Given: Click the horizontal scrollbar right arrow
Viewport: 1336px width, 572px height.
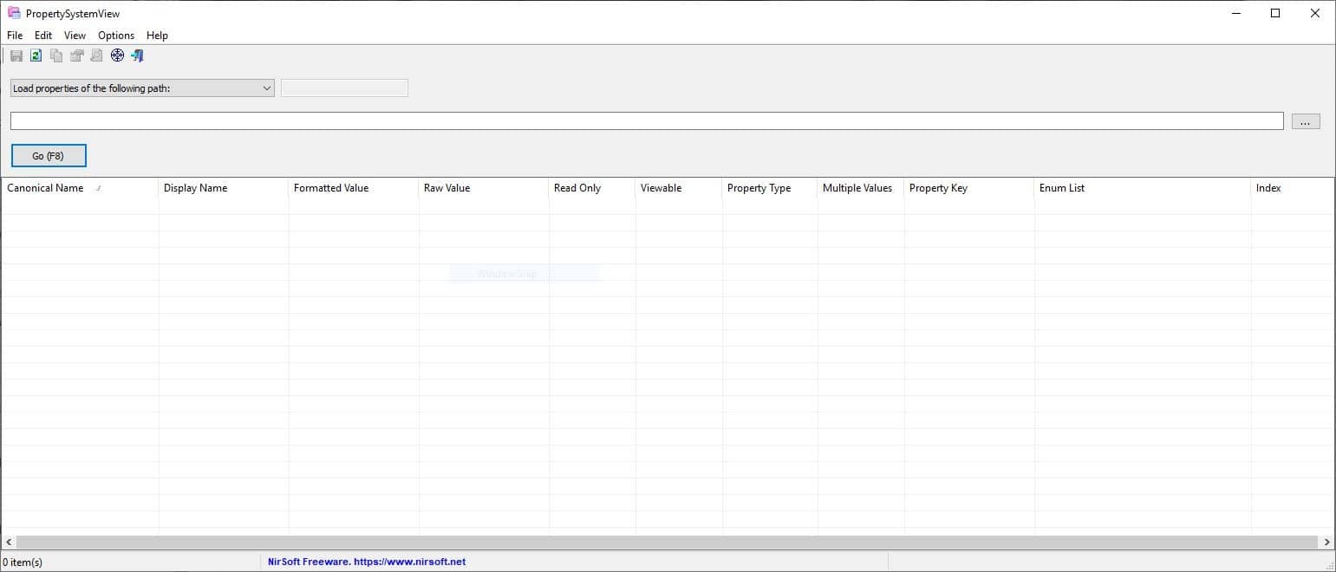Looking at the screenshot, I should point(1326,542).
